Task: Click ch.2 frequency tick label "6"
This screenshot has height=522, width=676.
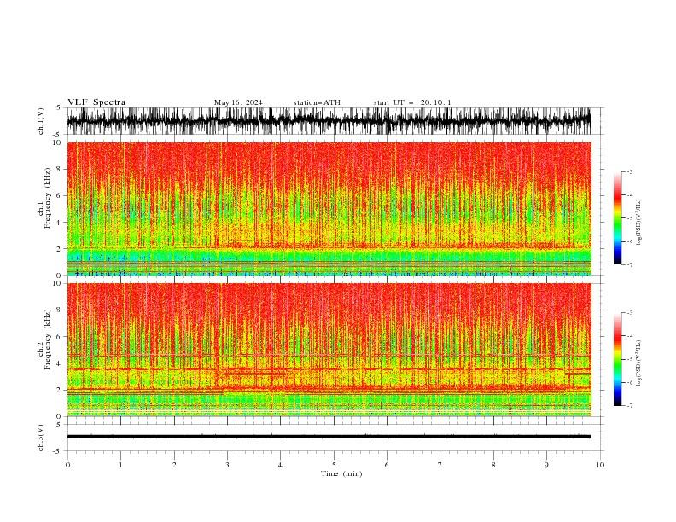Action: tap(59, 337)
